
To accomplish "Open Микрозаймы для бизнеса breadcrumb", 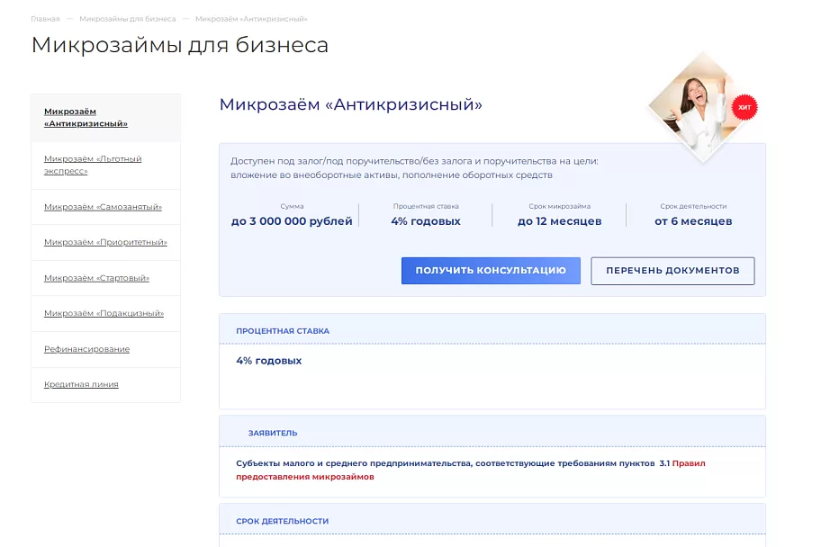I will point(128,19).
